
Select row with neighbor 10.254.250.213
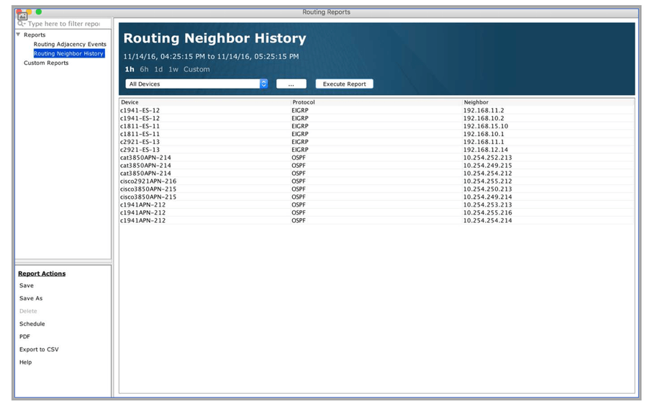(x=376, y=189)
